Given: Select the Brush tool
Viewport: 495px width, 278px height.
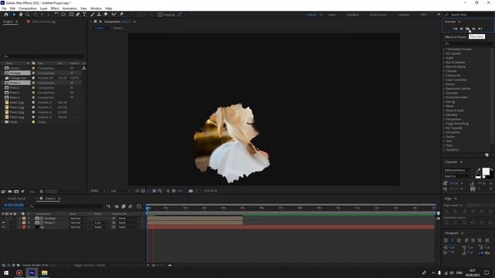Looking at the screenshot, I should pos(93,15).
